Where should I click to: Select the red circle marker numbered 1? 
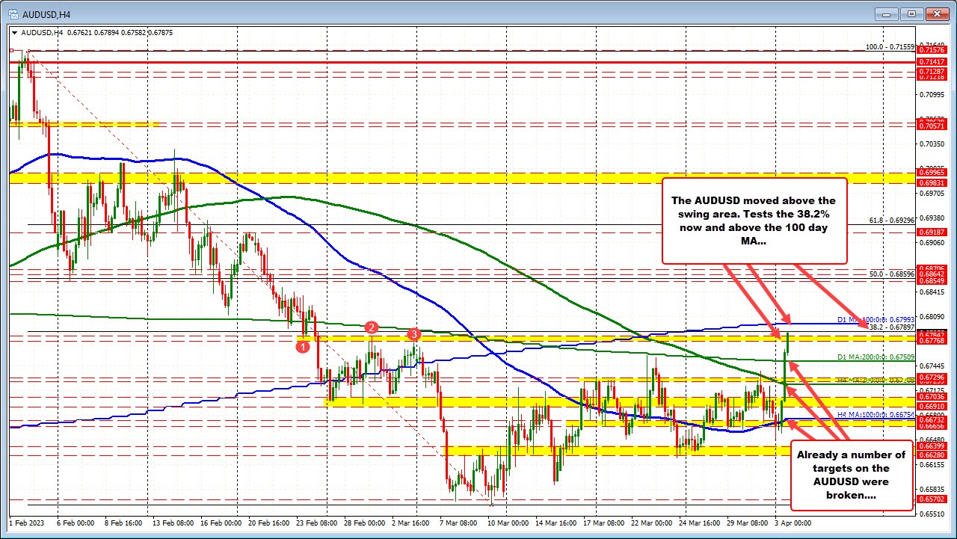tap(303, 346)
